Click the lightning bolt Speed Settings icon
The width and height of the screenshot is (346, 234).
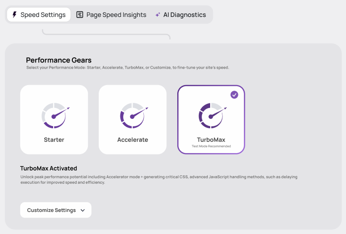[15, 15]
